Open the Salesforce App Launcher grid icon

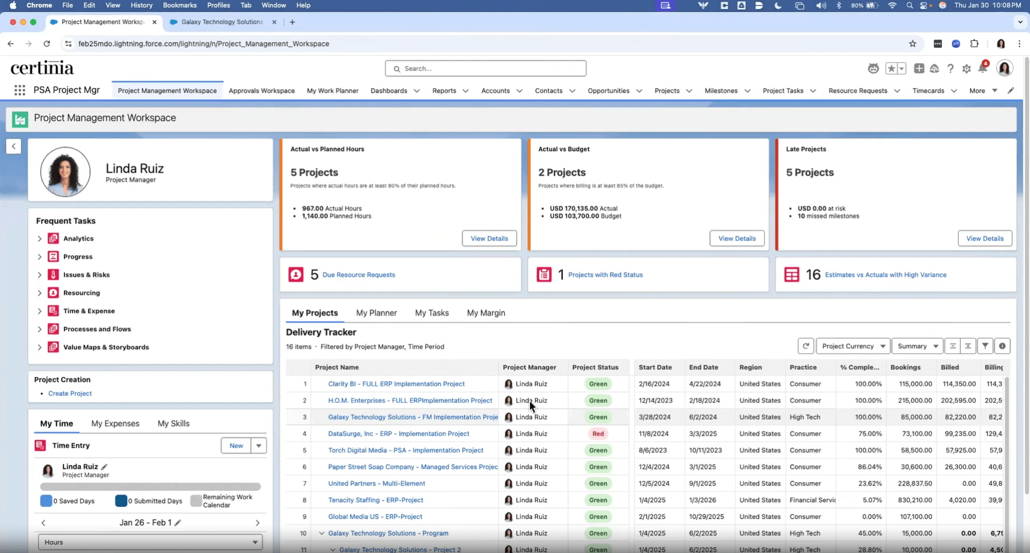tap(20, 90)
